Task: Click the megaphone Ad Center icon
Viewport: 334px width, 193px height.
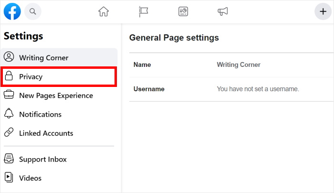Action: coord(222,11)
